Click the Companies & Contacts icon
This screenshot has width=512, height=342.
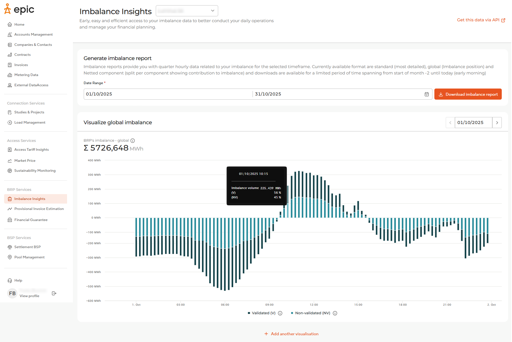[x=10, y=45]
